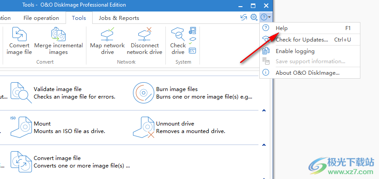This screenshot has width=379, height=179.
Task: Select Check for Updates... menu entry
Action: coord(310,39)
